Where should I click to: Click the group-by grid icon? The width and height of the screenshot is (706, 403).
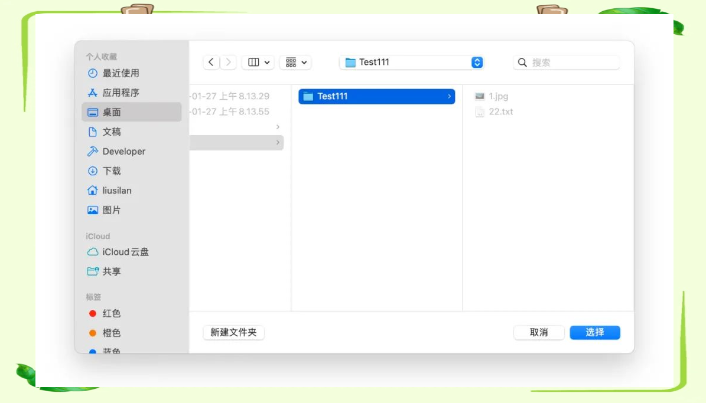tap(291, 62)
